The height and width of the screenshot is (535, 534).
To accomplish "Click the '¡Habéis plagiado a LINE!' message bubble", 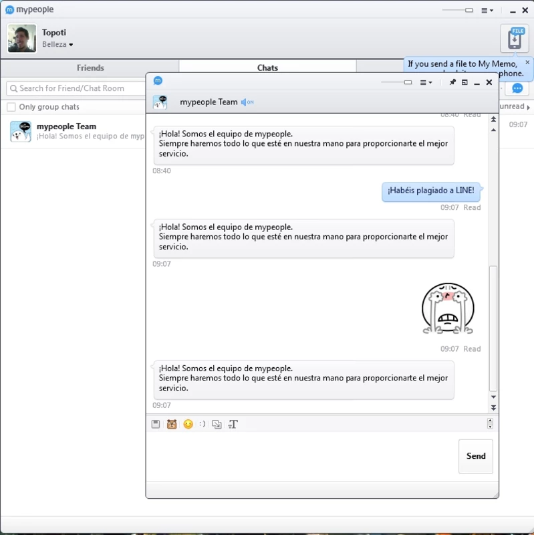I will point(431,191).
